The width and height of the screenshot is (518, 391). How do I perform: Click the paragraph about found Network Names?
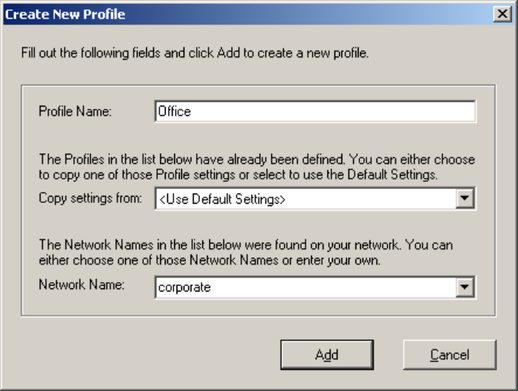[246, 253]
